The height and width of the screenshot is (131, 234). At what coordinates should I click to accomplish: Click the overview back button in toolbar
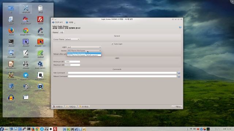pyautogui.click(x=58, y=22)
